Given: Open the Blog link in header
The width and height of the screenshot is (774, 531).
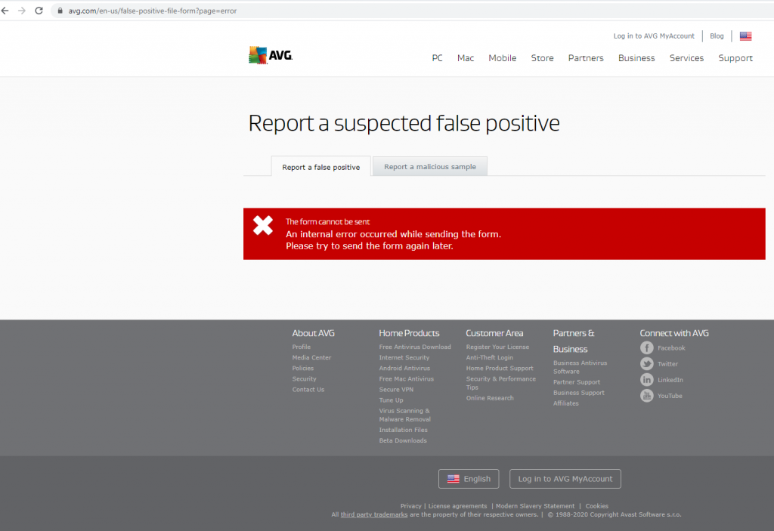Looking at the screenshot, I should point(717,36).
